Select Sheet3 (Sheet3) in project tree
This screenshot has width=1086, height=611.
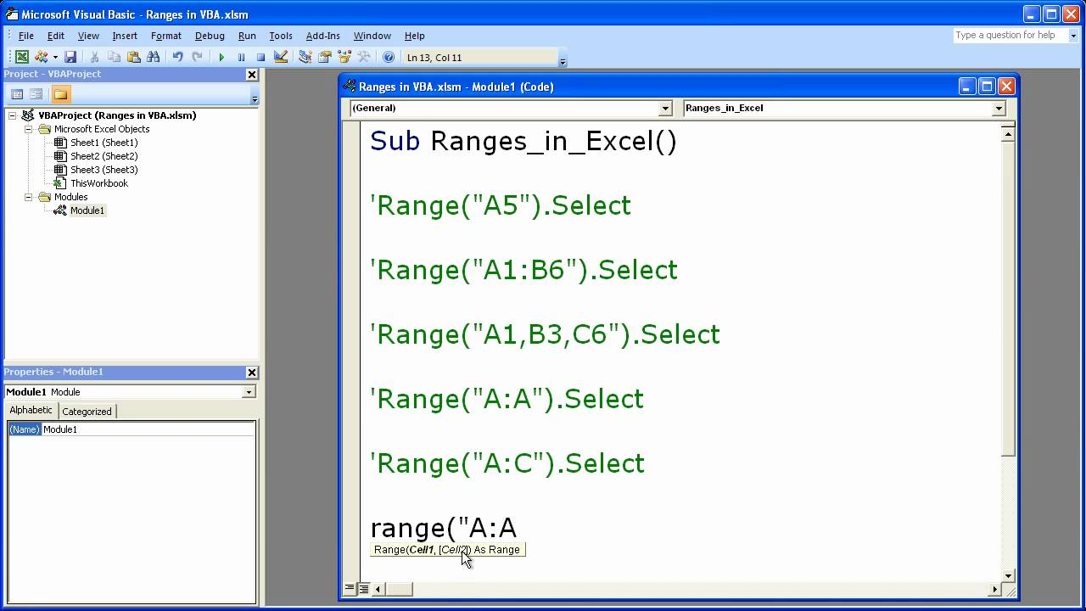pyautogui.click(x=104, y=170)
